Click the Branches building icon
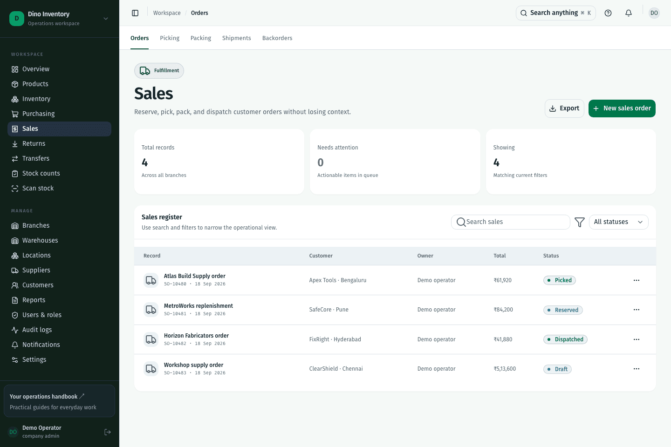This screenshot has width=671, height=447. click(x=15, y=226)
